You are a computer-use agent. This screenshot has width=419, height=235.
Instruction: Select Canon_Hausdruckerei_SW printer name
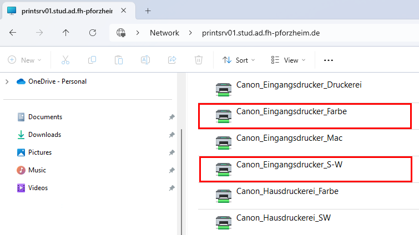(x=283, y=218)
